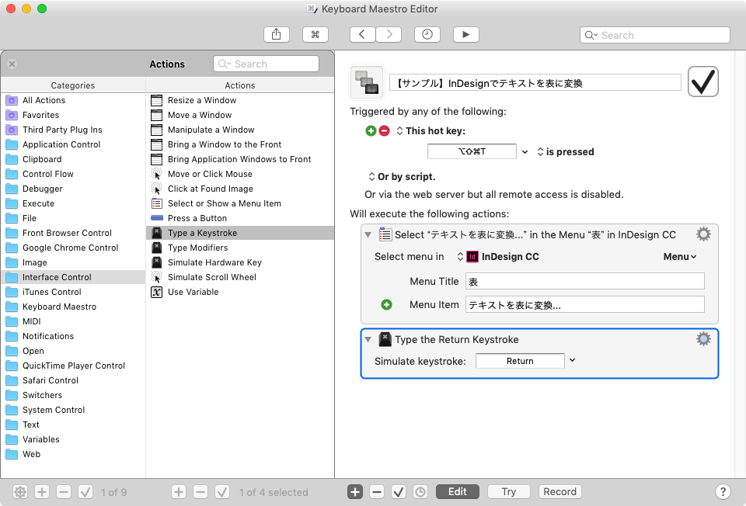This screenshot has height=506, width=746.
Task: Open the Return keystroke dropdown chevron
Action: [572, 360]
